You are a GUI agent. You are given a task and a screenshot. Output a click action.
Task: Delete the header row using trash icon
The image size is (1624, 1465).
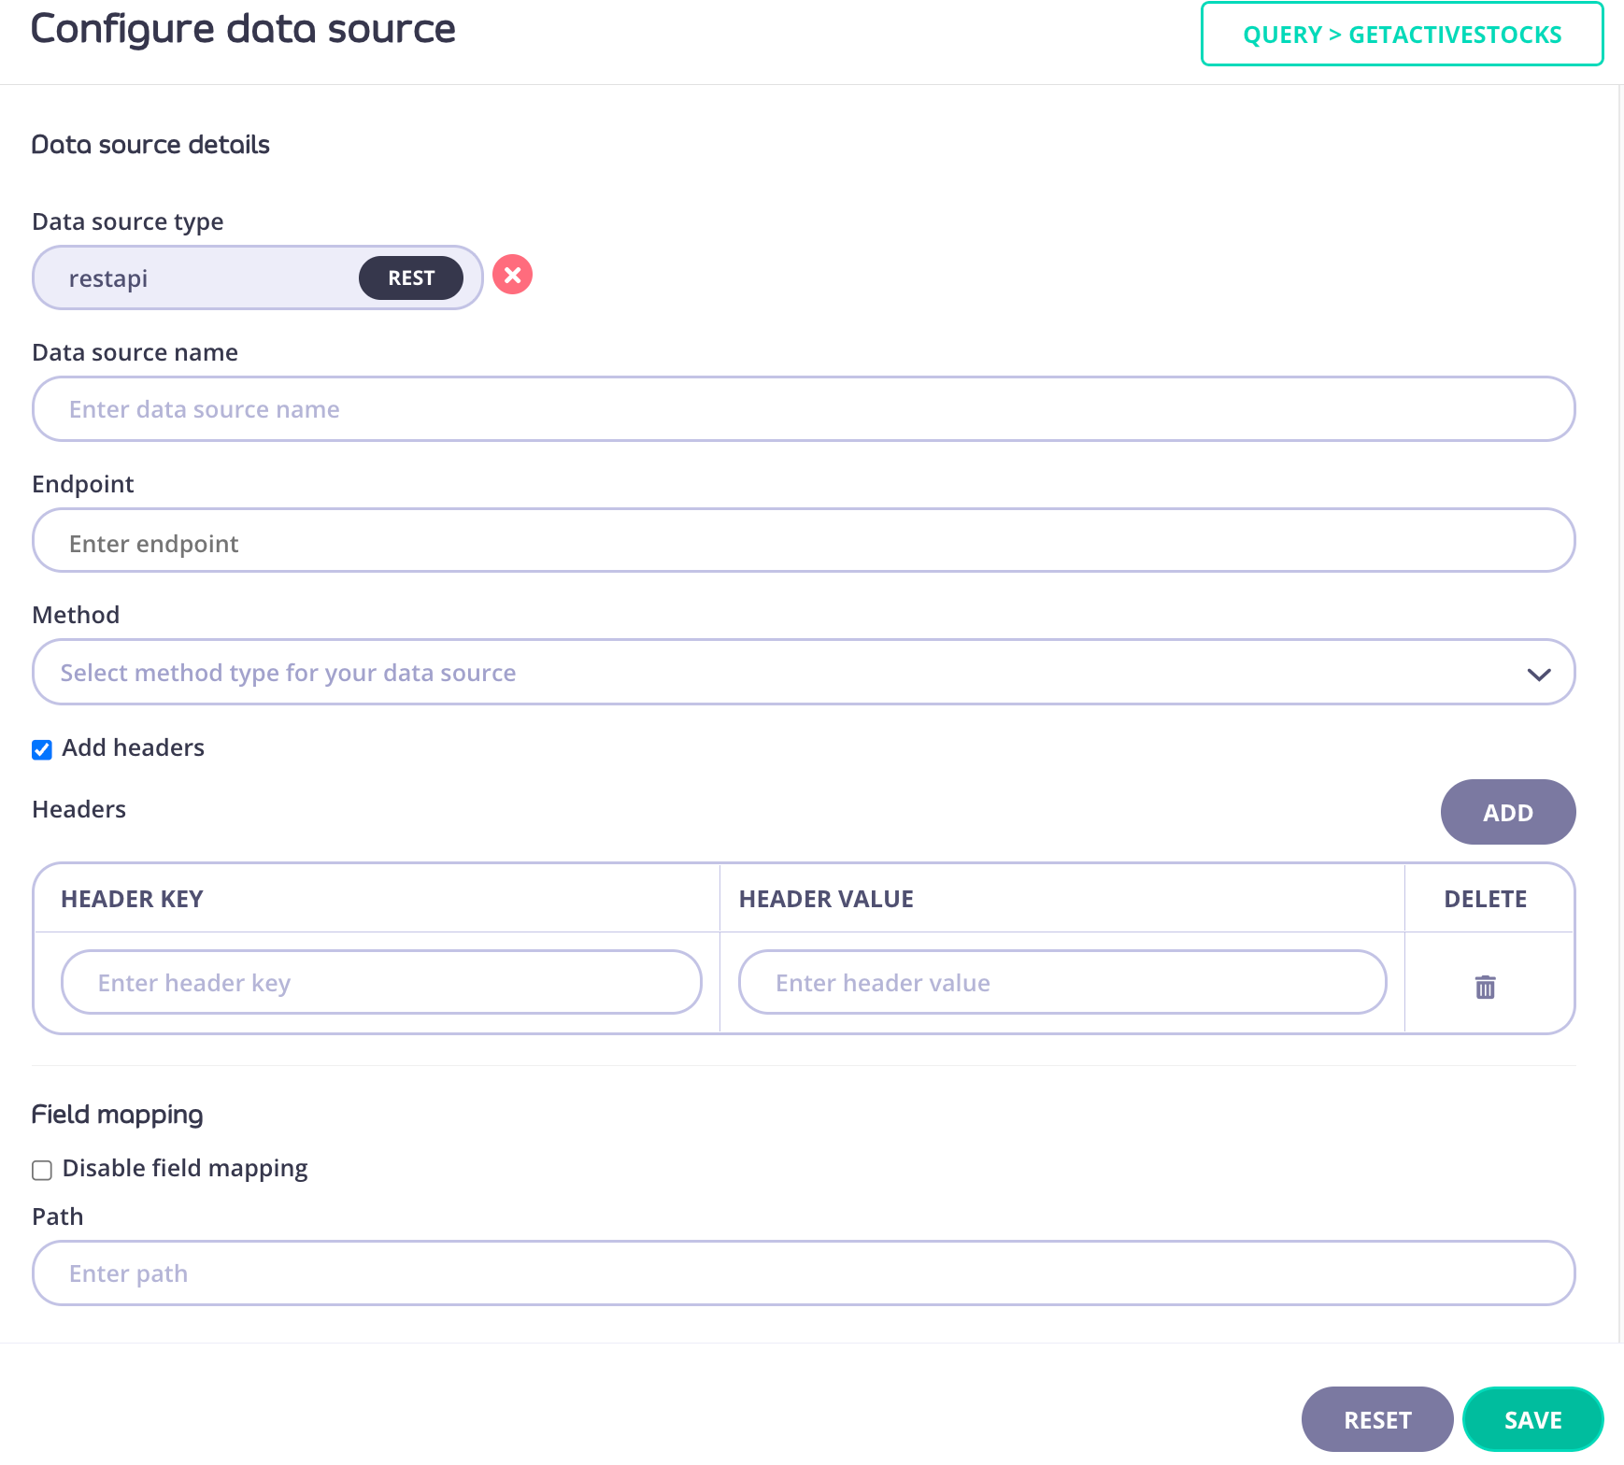[x=1485, y=987]
